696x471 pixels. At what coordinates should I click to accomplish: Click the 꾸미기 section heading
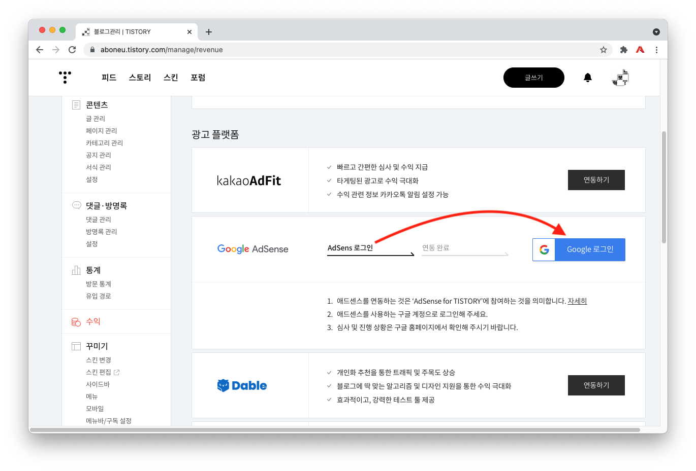pos(97,346)
